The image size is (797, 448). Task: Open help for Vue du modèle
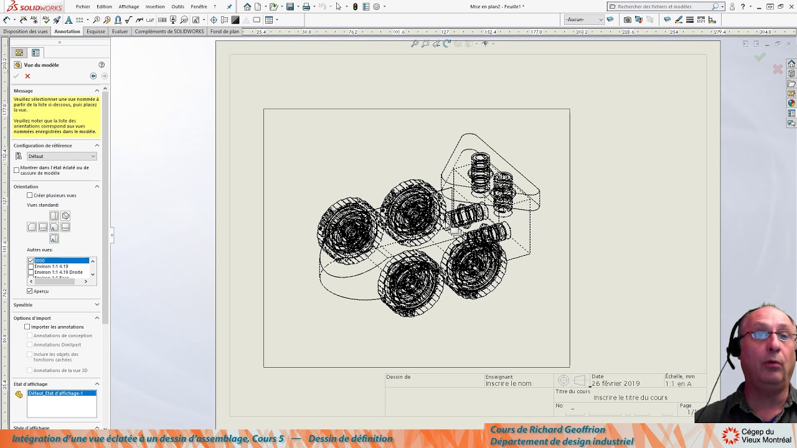[x=101, y=65]
